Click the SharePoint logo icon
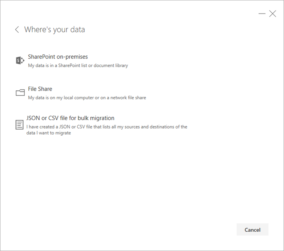284x251 pixels. click(x=20, y=60)
